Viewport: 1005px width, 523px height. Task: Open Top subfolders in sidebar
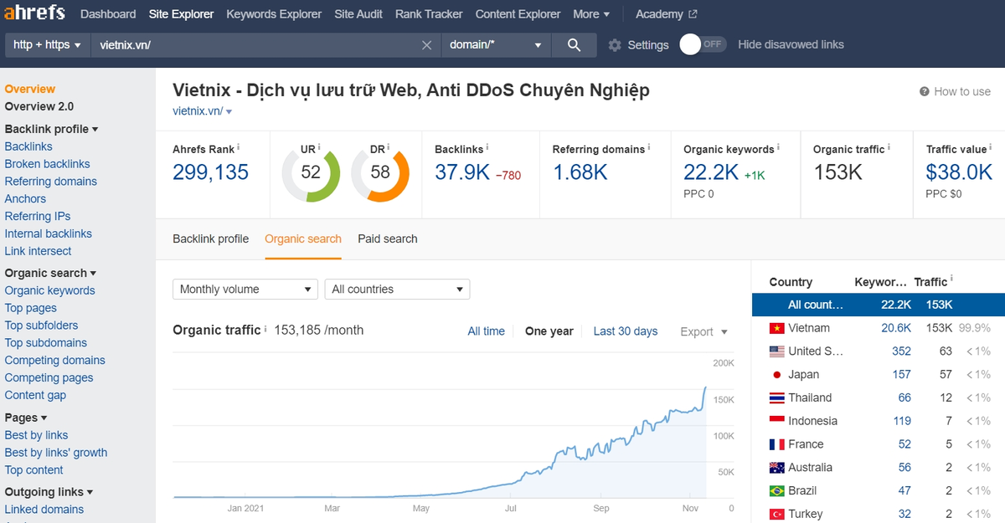pyautogui.click(x=41, y=326)
